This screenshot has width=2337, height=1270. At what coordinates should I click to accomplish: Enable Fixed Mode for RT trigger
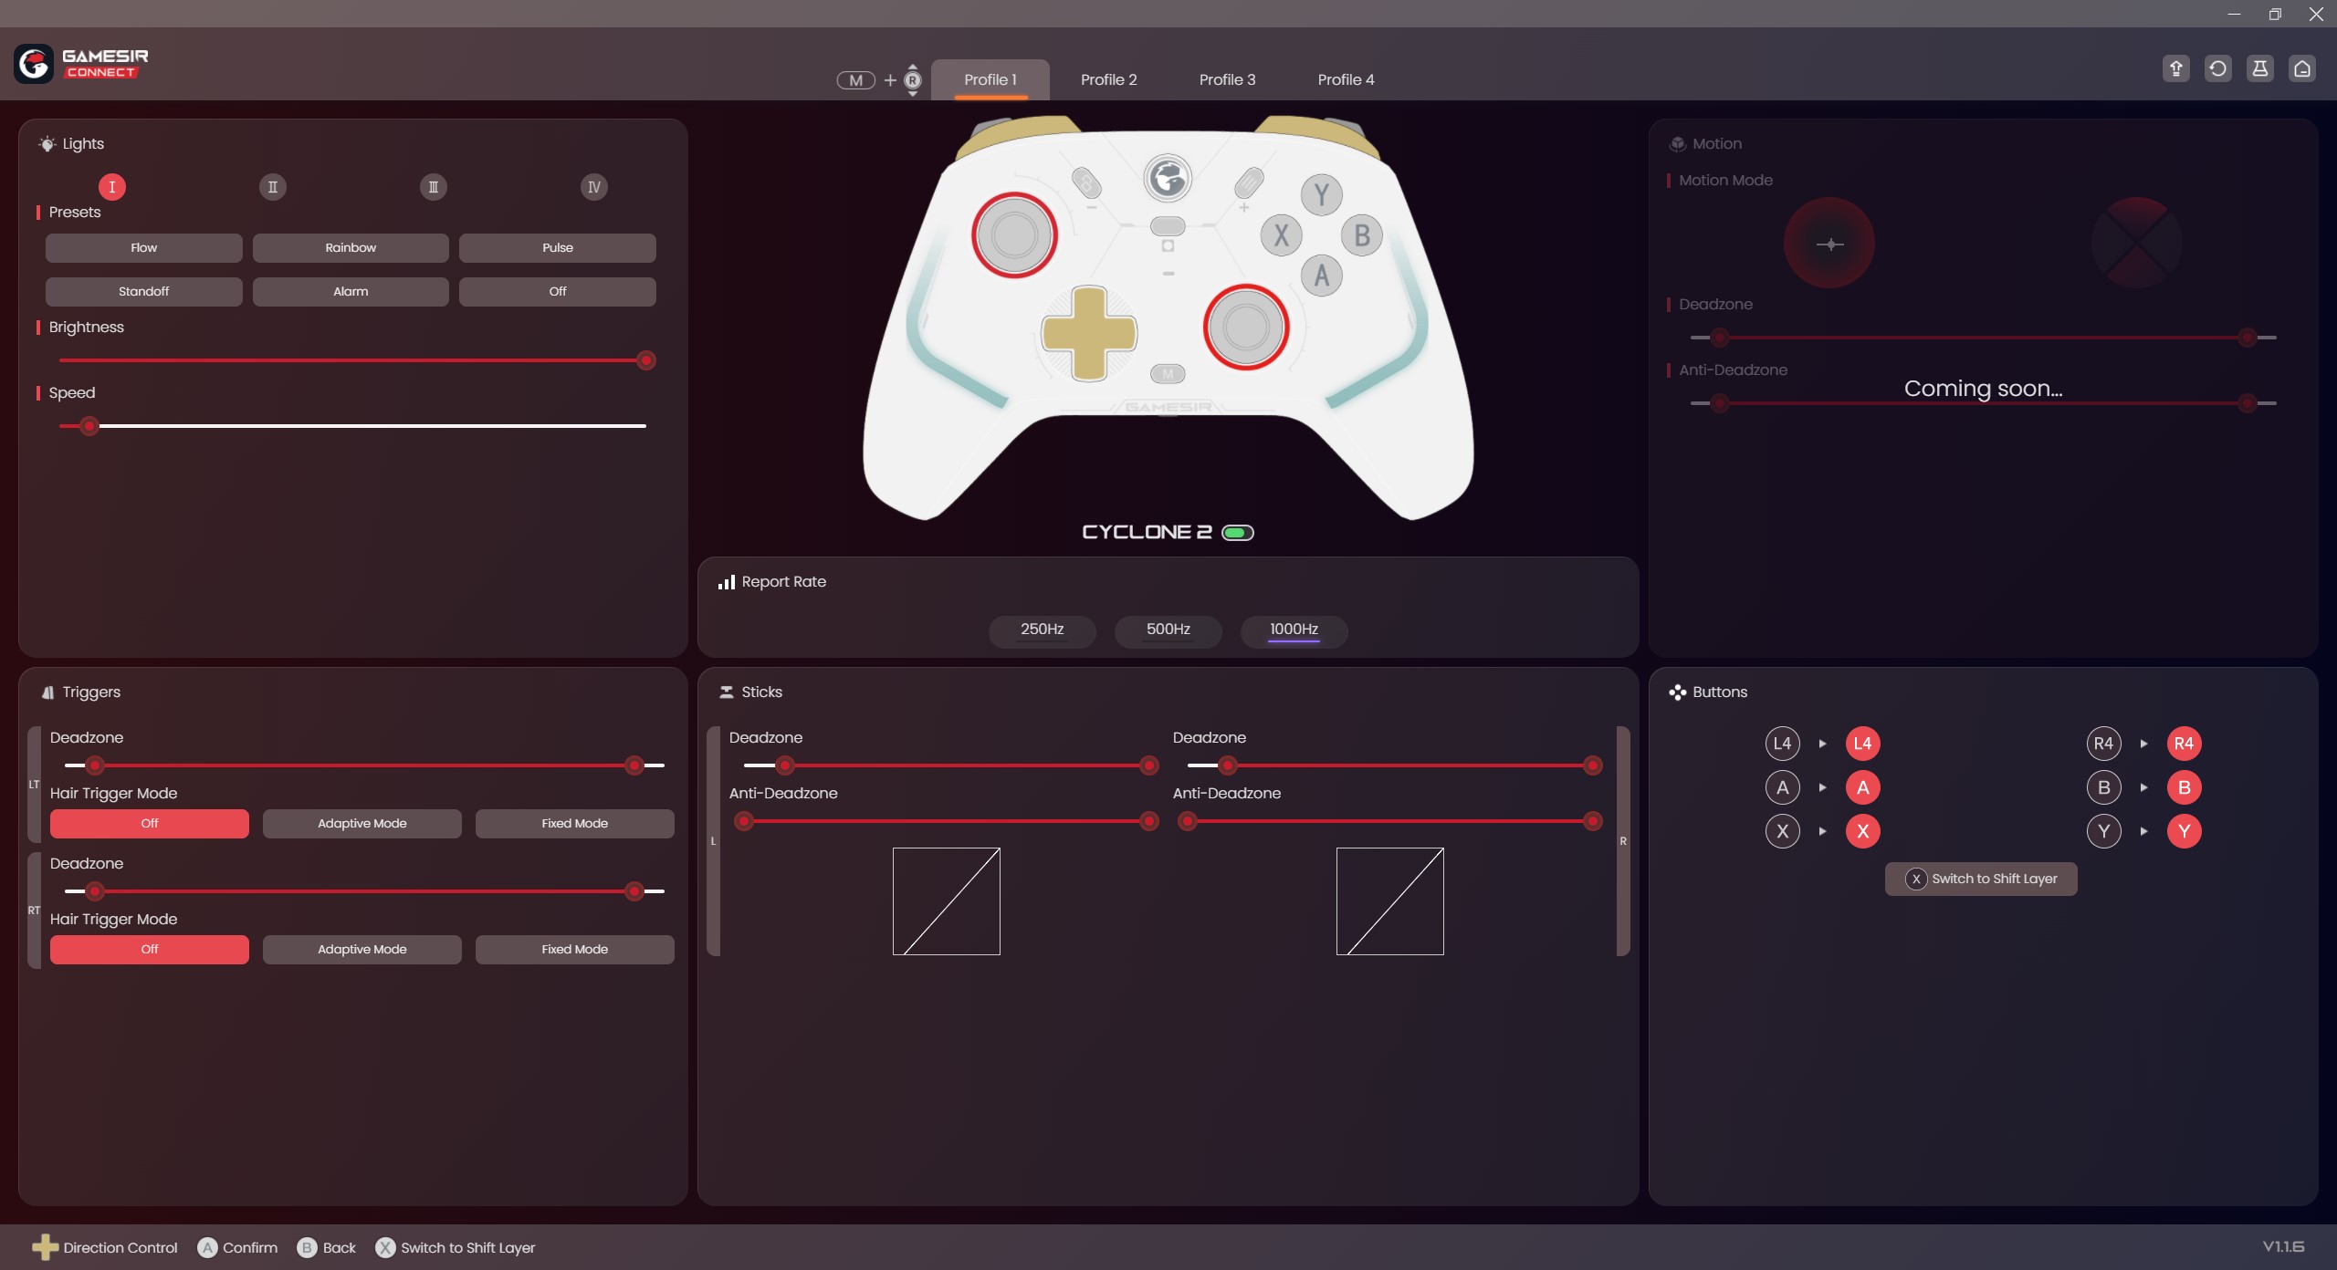[x=575, y=950]
